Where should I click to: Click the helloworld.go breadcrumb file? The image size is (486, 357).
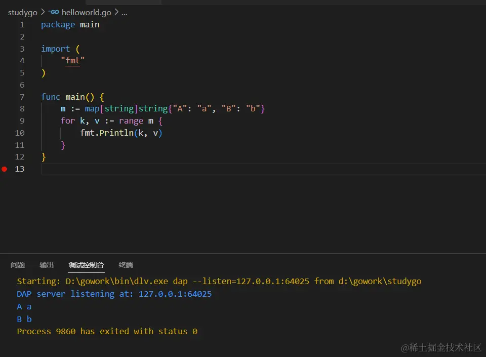[x=86, y=12]
